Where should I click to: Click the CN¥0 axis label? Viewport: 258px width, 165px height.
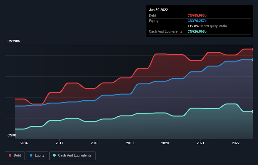tap(12, 135)
